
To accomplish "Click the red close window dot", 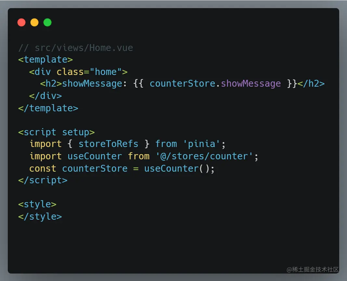I will click(21, 22).
